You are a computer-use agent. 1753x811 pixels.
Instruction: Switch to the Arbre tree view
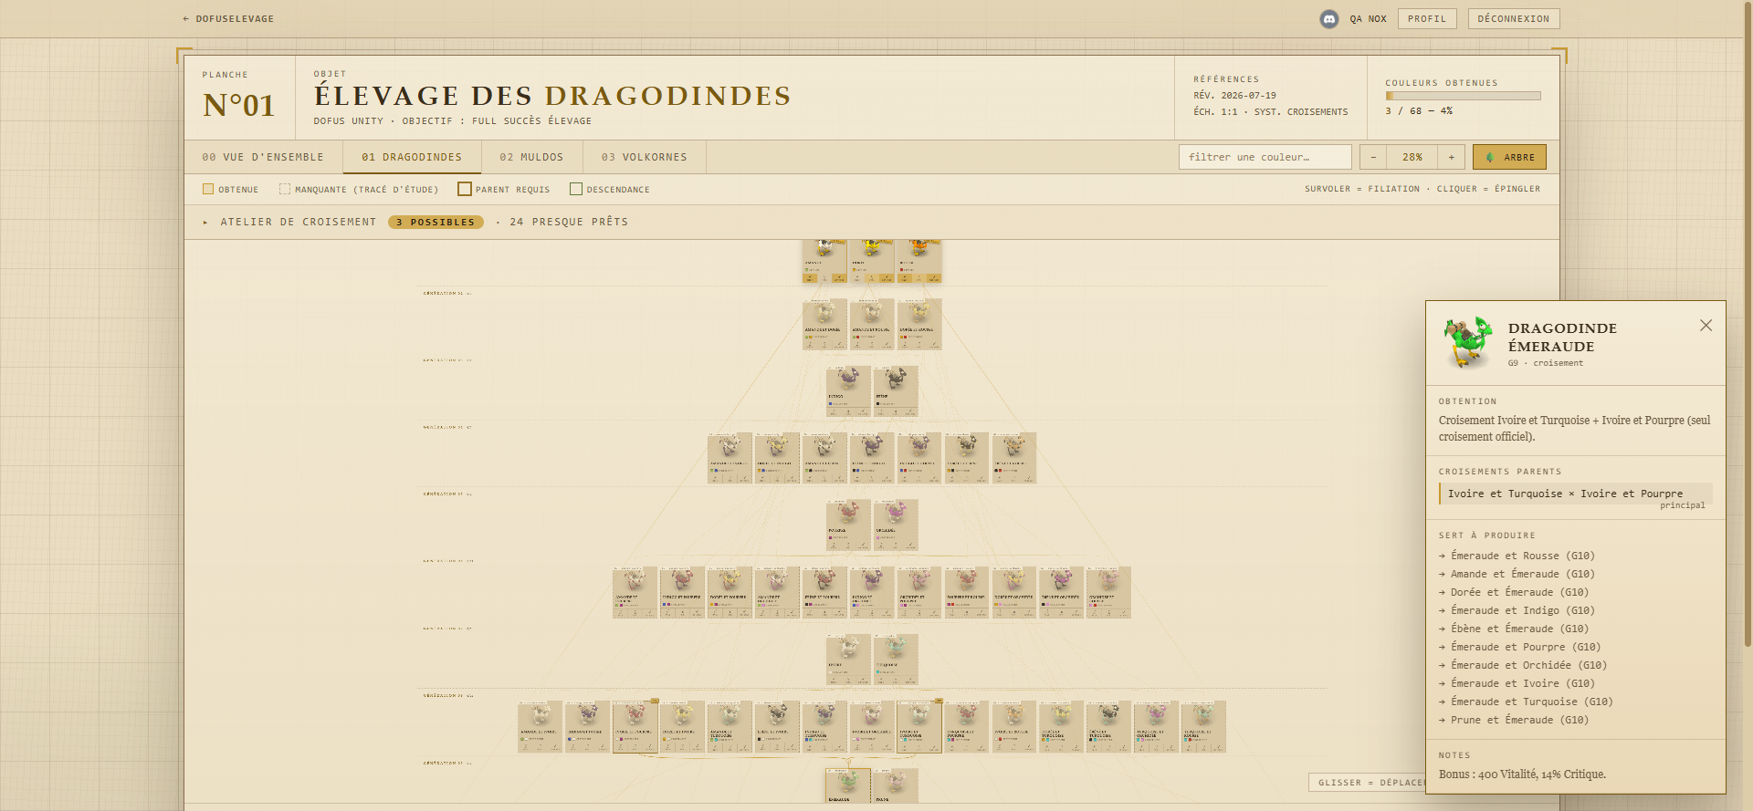click(x=1509, y=157)
